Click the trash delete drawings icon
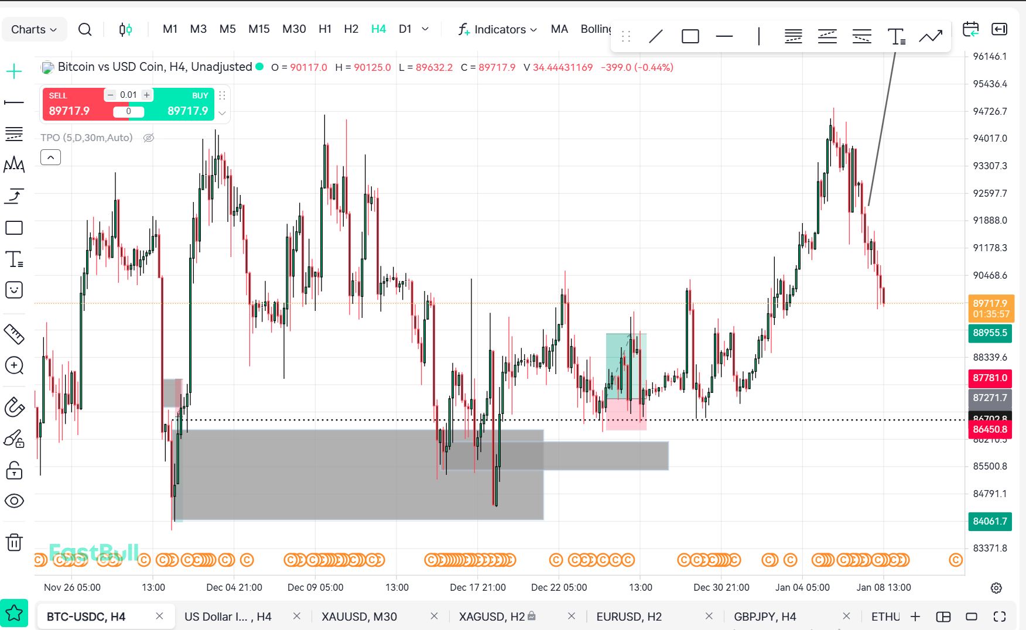Screen dimensions: 1026x630 (14, 542)
